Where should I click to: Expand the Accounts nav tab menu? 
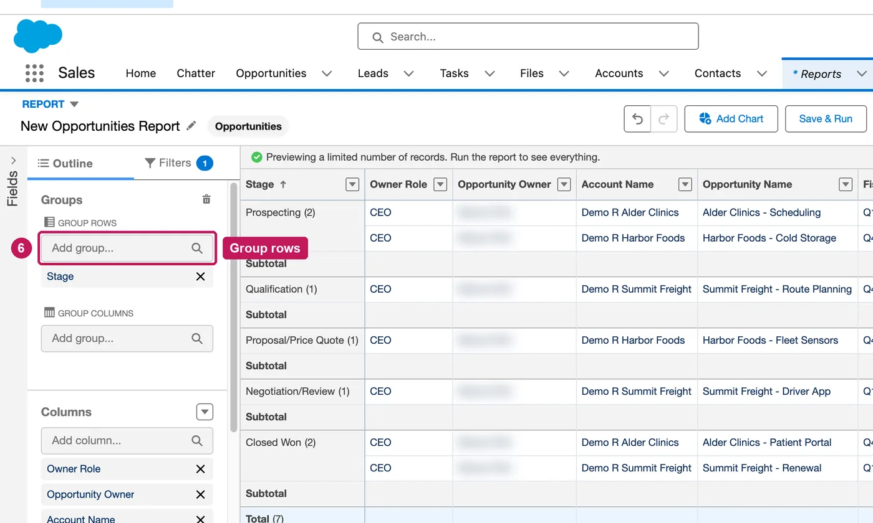tap(663, 73)
